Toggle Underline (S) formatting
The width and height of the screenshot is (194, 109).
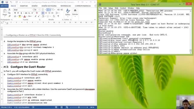[21, 13]
